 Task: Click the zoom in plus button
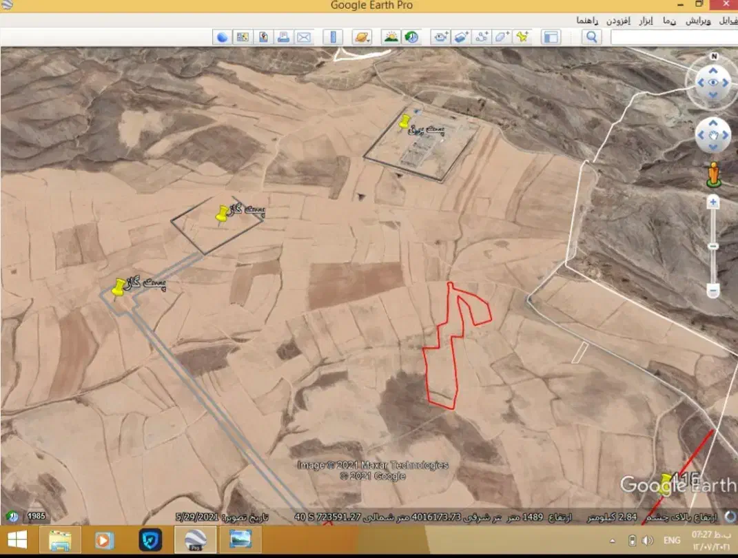click(713, 202)
